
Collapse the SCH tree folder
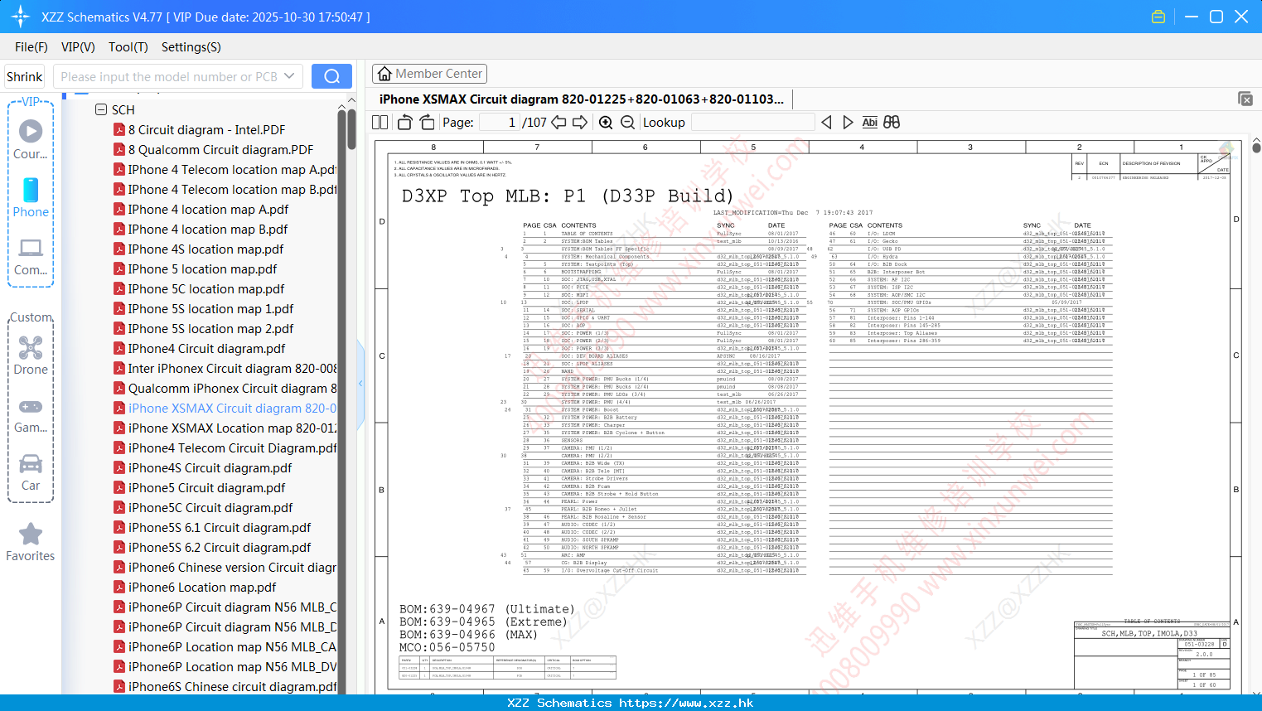tap(101, 109)
